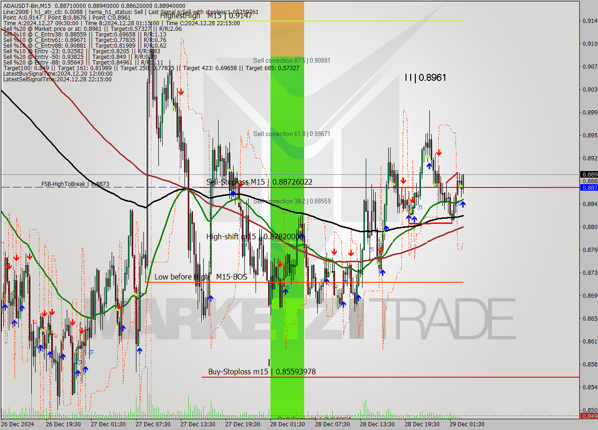Click the '26 Dec 2024' time axis label
Screen dimensions: 598x430
click(x=17, y=424)
